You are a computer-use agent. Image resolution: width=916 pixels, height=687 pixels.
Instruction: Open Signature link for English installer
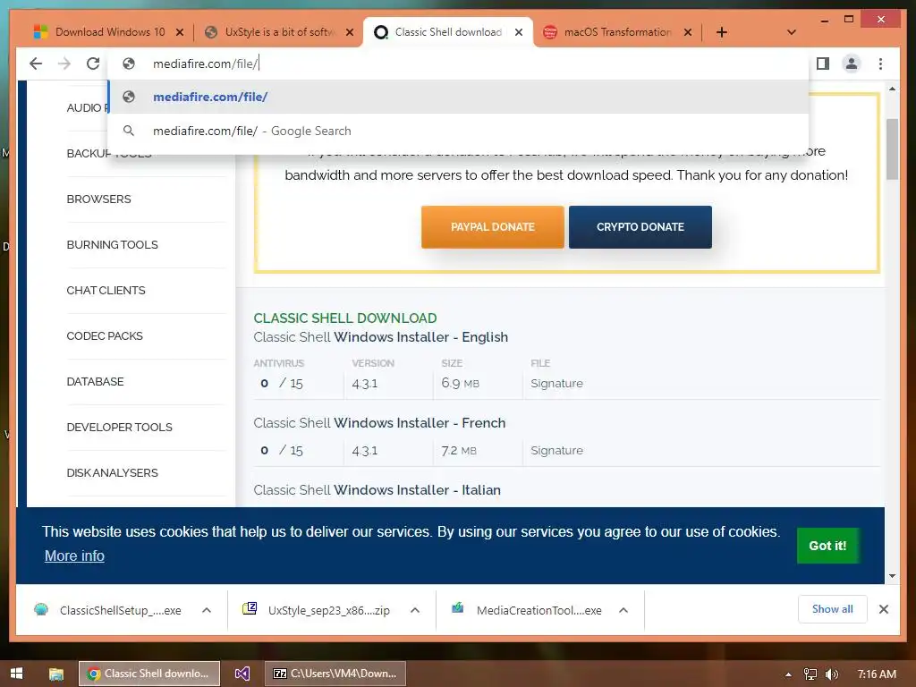point(556,383)
